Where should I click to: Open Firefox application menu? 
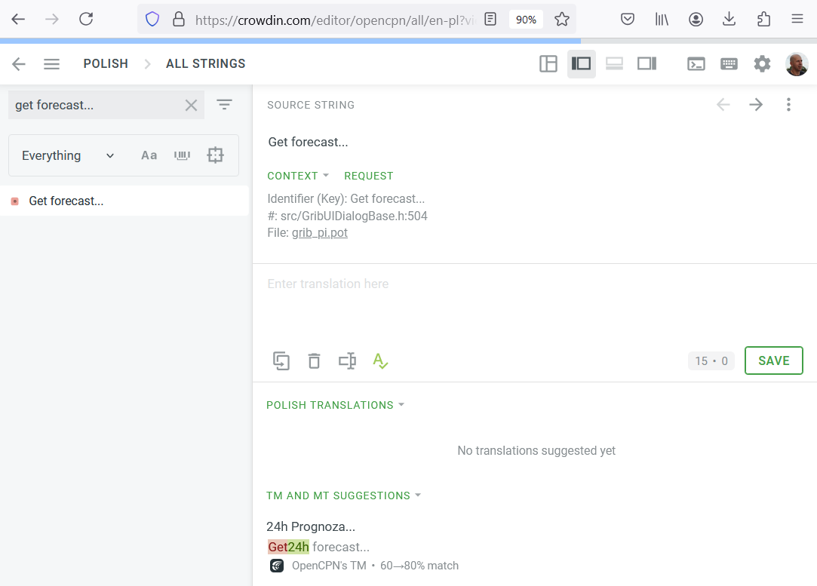click(x=797, y=20)
